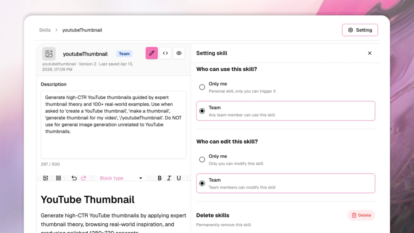
Task: Select the pink pencil edit mode icon
Action: (x=151, y=53)
